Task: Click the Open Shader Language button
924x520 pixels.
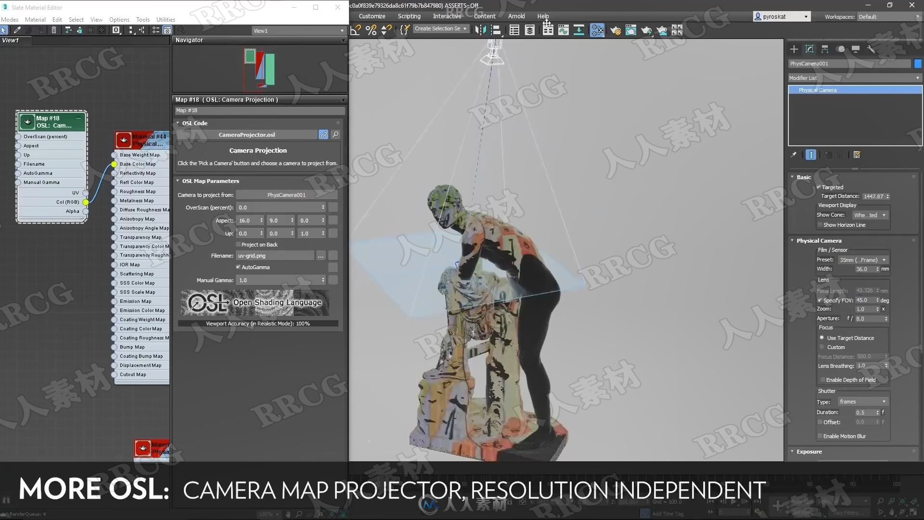Action: point(257,302)
